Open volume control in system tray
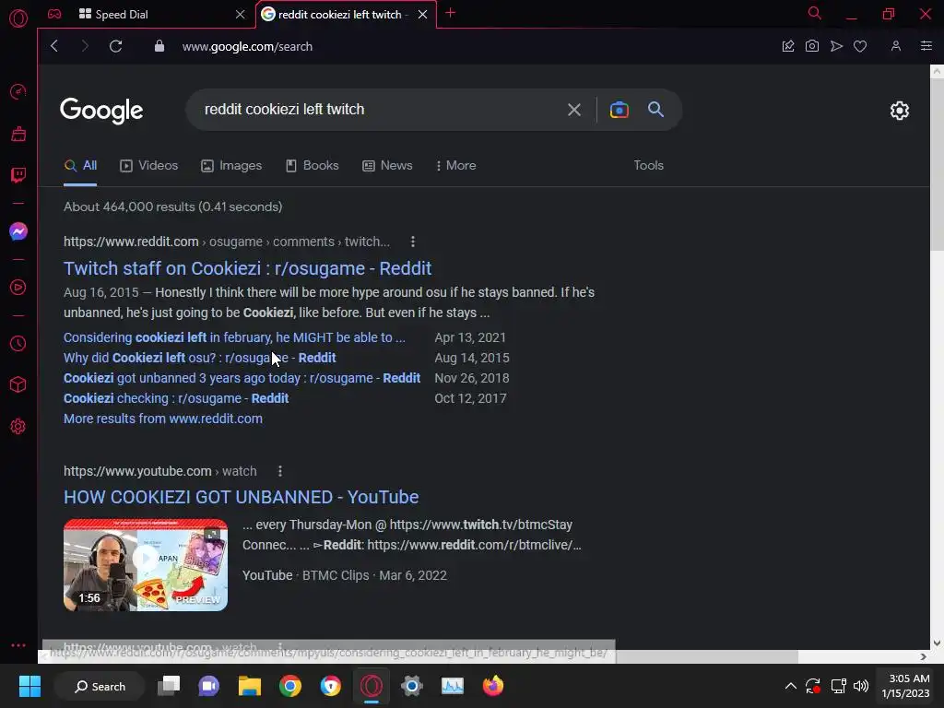Viewport: 944px width, 708px height. [x=861, y=686]
